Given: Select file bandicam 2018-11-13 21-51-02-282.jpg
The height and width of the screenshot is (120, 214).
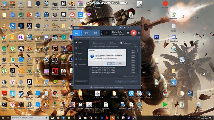Looking at the screenshot, I should click(103, 67).
